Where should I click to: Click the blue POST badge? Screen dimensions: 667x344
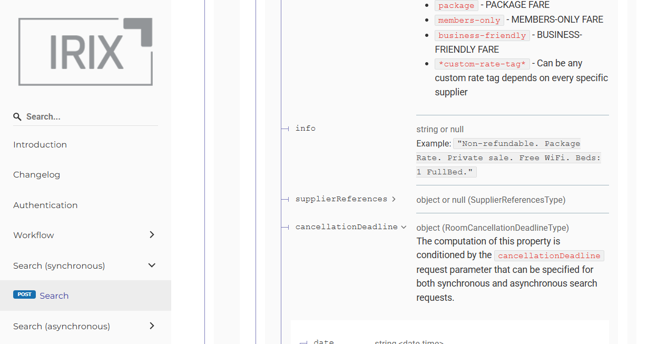pyautogui.click(x=25, y=295)
